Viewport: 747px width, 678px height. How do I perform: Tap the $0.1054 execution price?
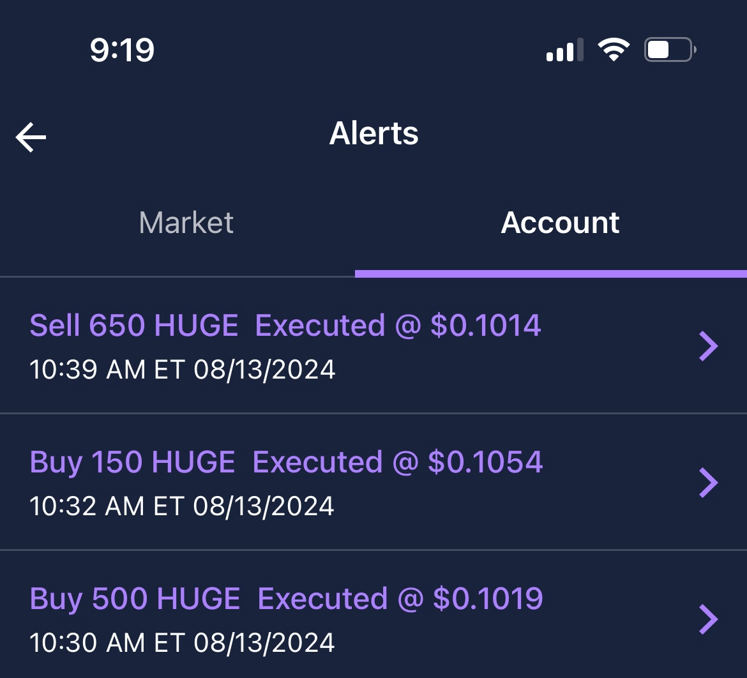(x=485, y=462)
